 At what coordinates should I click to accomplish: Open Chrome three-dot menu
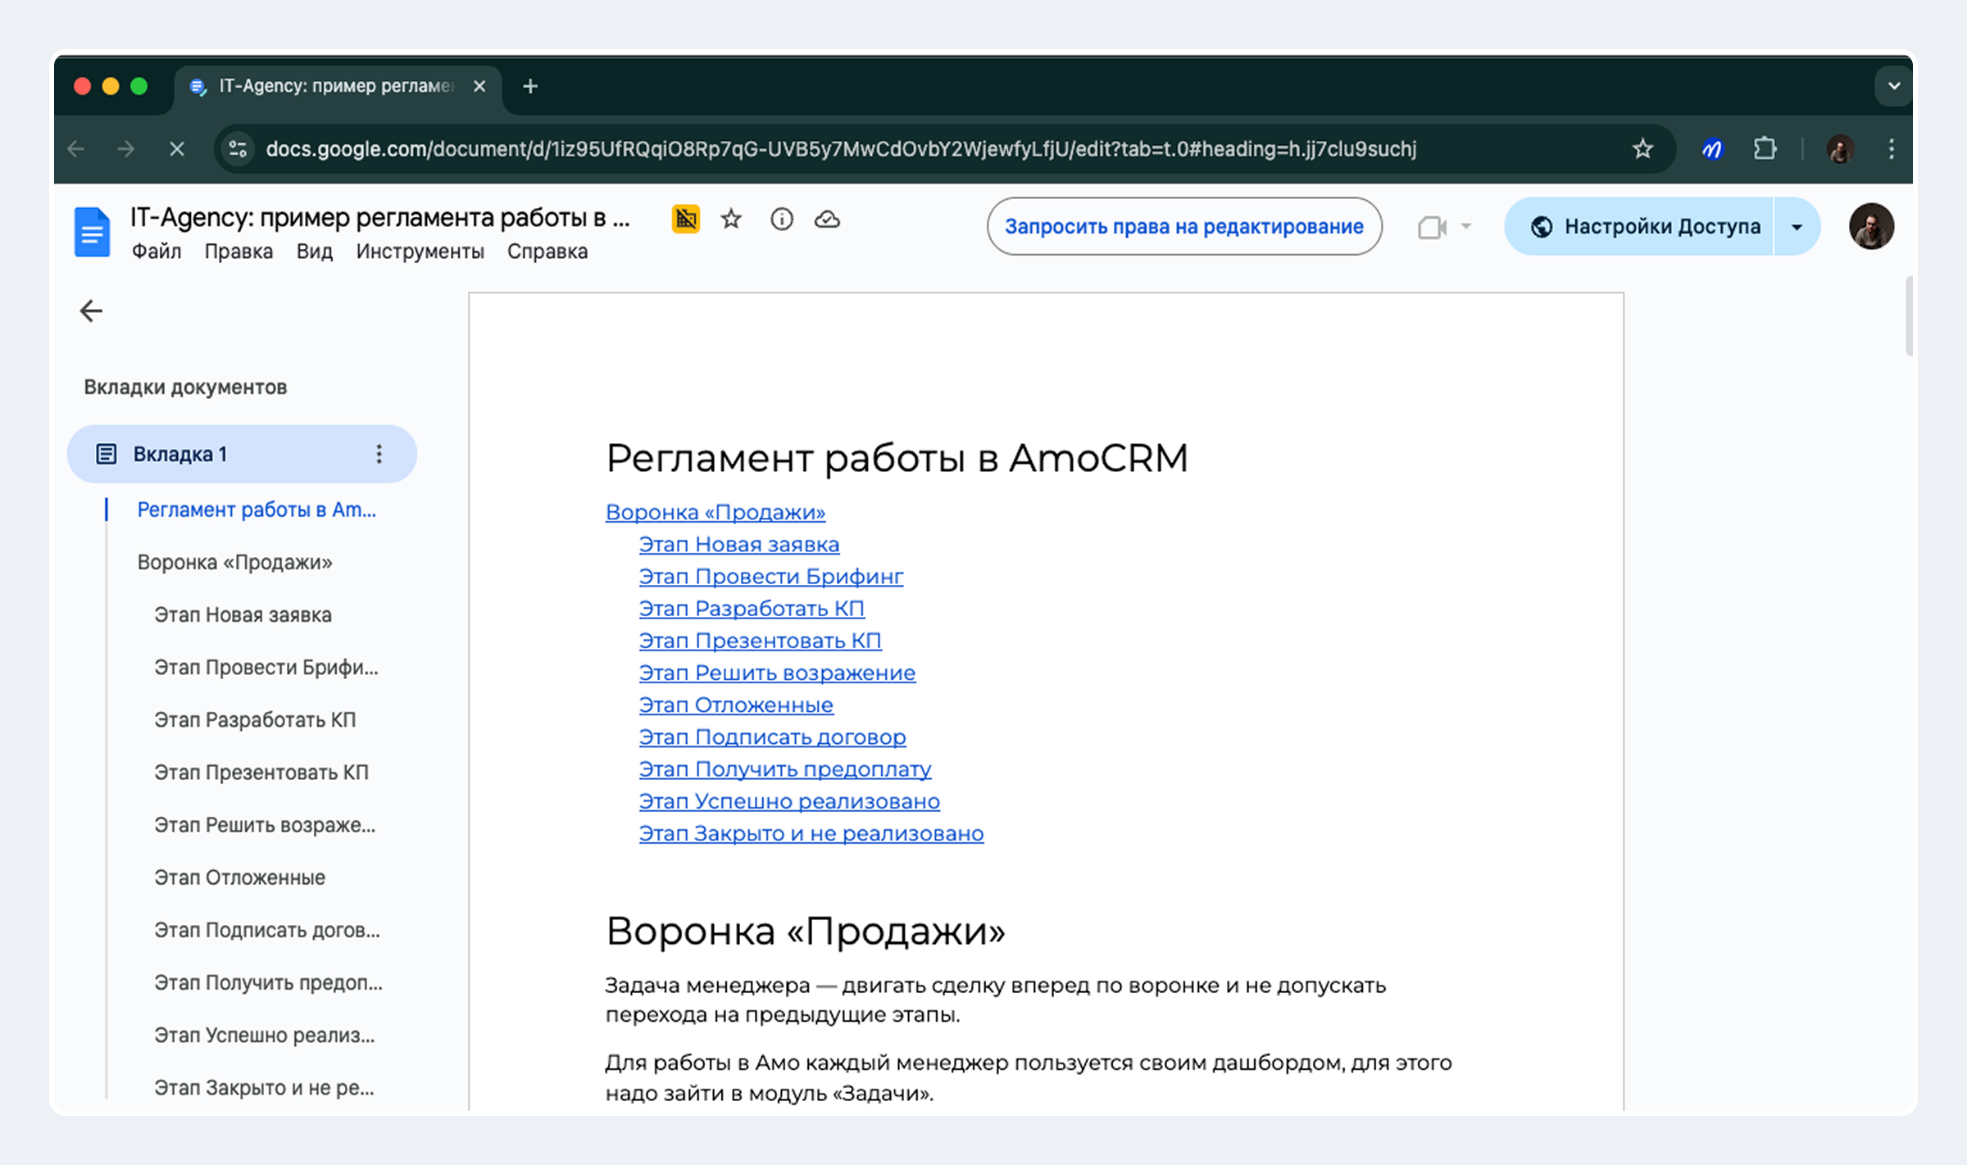coord(1892,149)
